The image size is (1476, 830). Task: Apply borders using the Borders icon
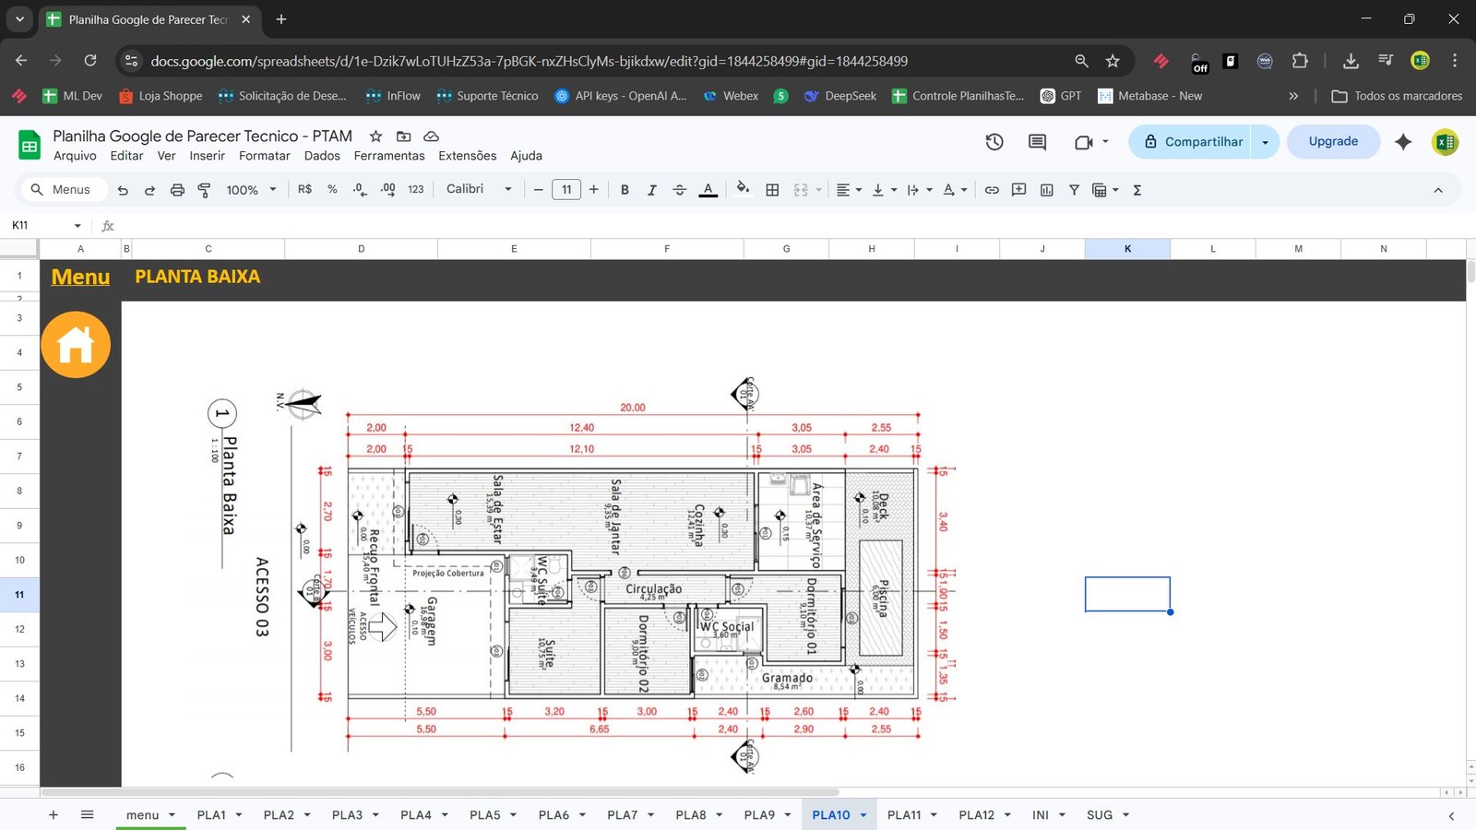(x=773, y=190)
